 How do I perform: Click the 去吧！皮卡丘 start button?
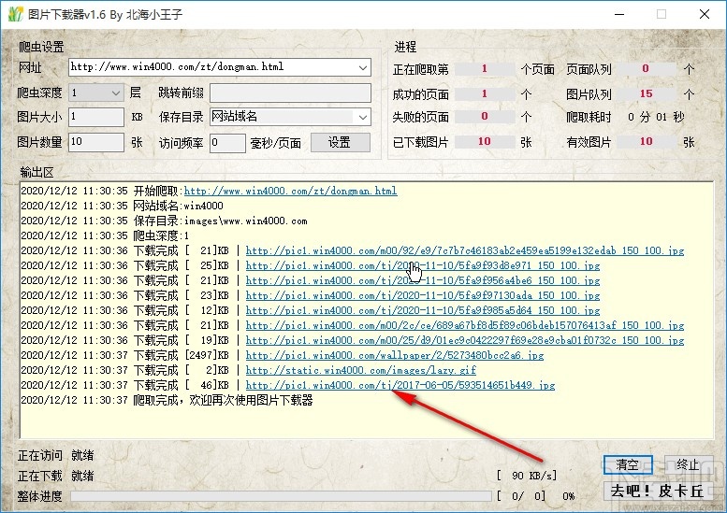click(x=658, y=491)
